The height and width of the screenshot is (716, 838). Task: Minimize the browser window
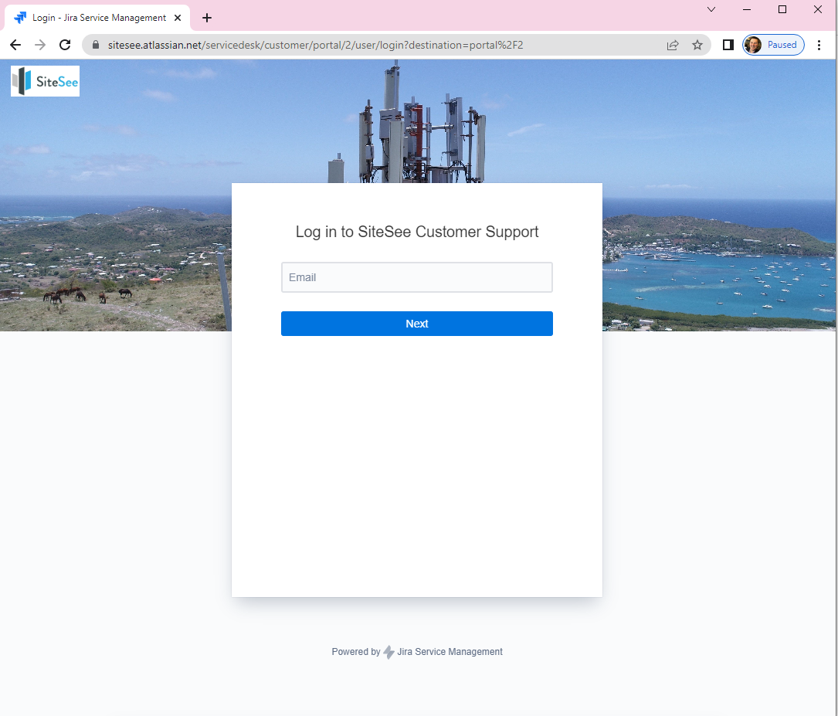pos(747,9)
